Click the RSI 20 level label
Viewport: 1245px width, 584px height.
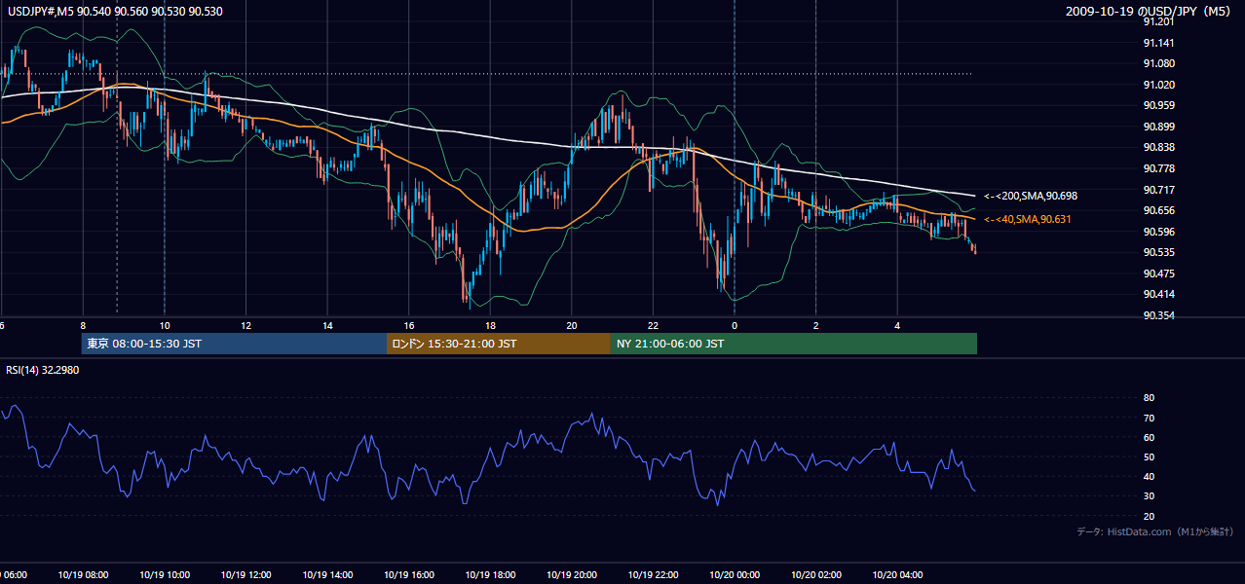click(x=1149, y=516)
